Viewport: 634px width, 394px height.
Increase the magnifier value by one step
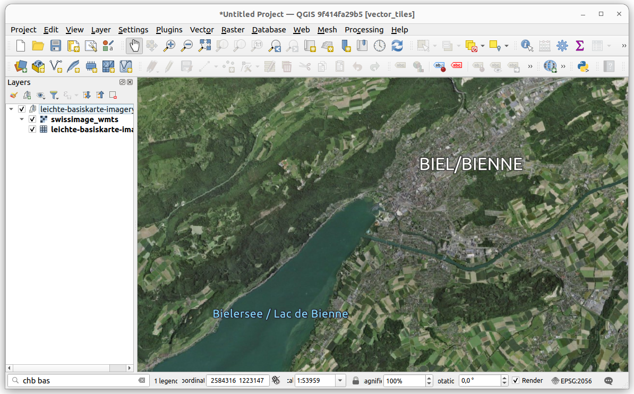coord(429,378)
